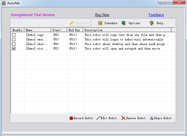Click the Schedule button label
187x136 pixels.
point(111,23)
